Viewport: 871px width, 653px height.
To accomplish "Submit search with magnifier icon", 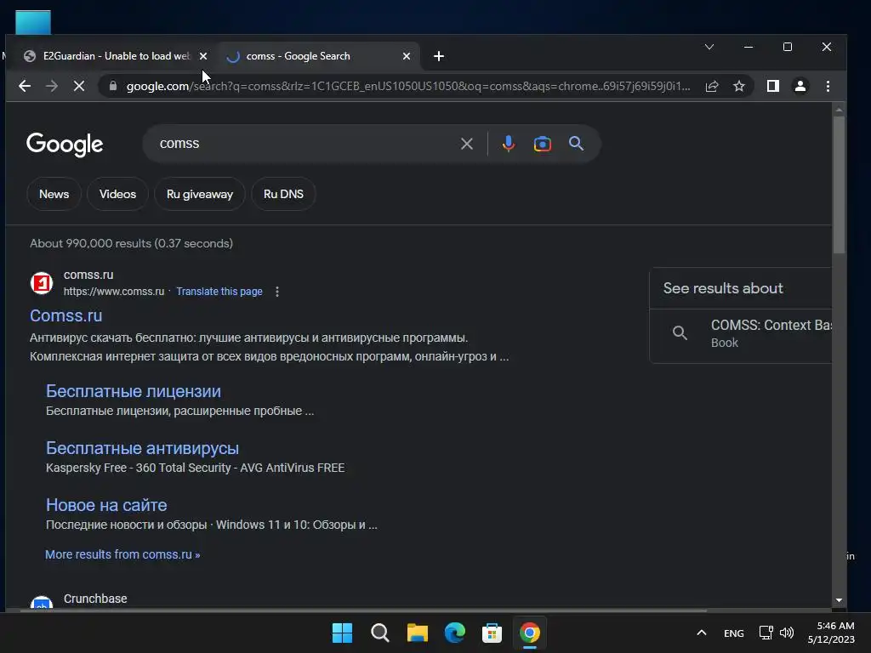I will tap(576, 144).
